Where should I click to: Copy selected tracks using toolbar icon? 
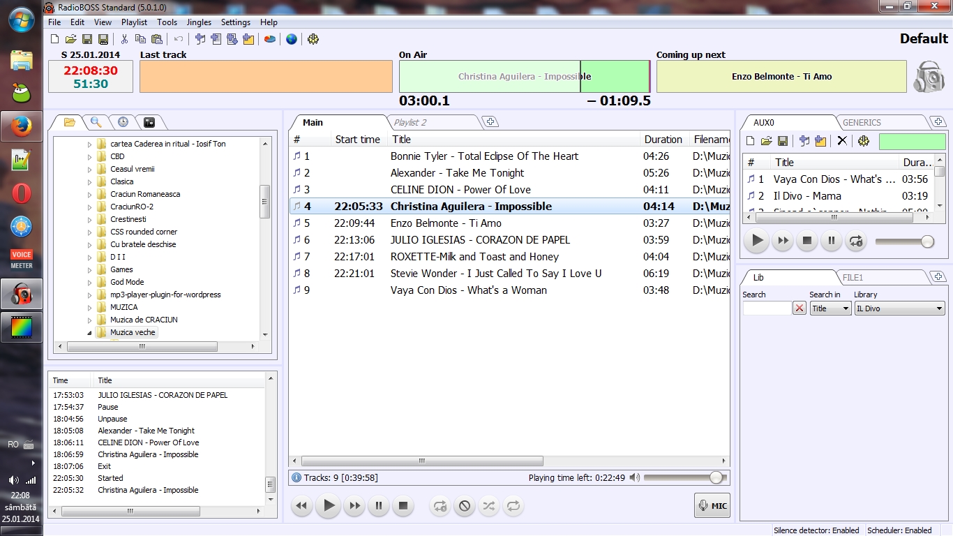point(140,39)
